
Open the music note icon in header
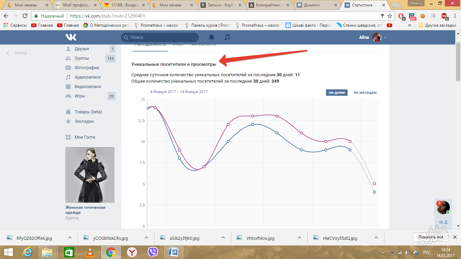[227, 37]
